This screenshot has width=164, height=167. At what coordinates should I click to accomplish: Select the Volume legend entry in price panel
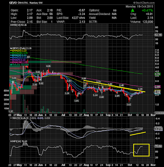pos(19,65)
